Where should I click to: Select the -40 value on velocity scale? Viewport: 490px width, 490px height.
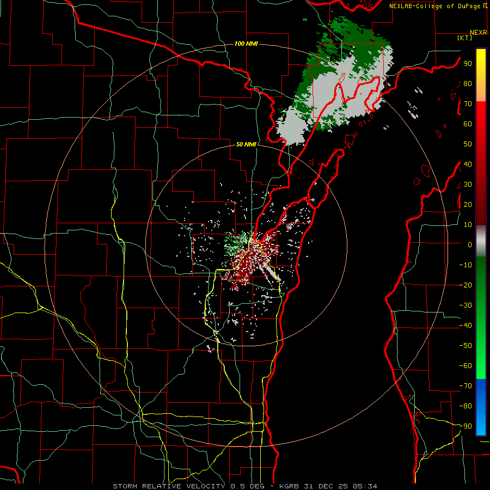tap(465, 326)
